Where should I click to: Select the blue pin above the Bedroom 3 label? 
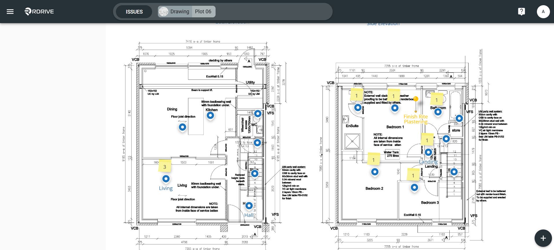tap(415, 188)
